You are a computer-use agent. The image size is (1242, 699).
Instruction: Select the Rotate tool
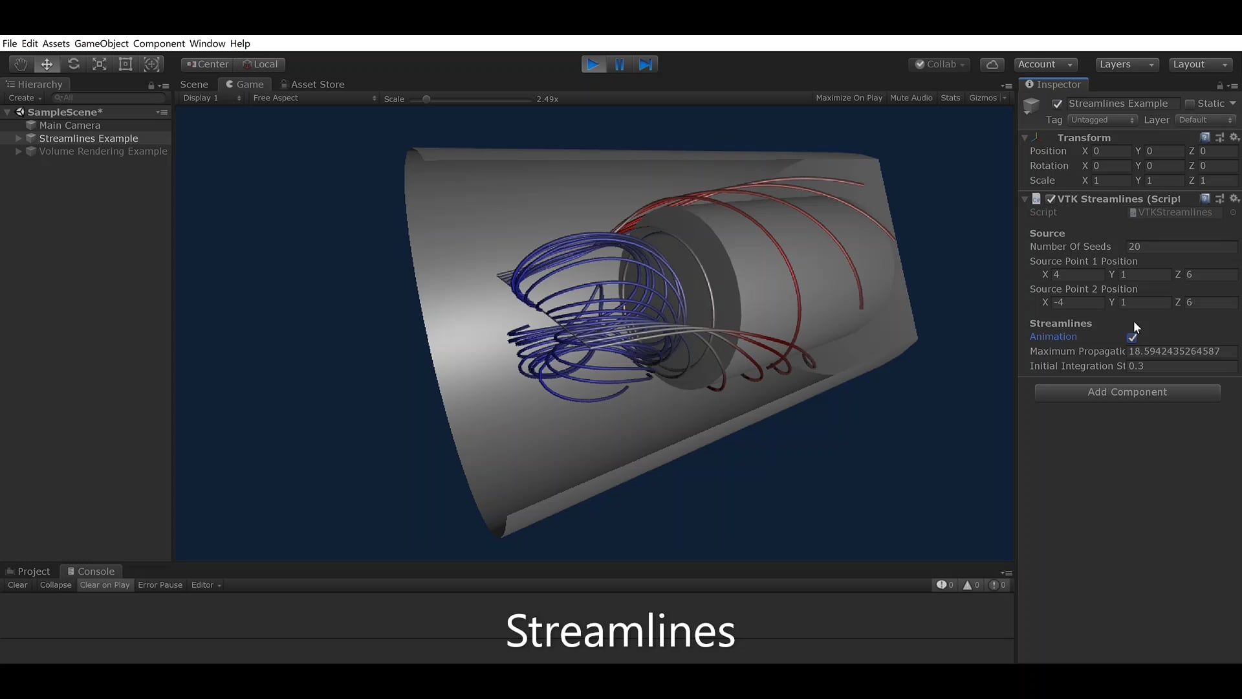pyautogui.click(x=74, y=64)
